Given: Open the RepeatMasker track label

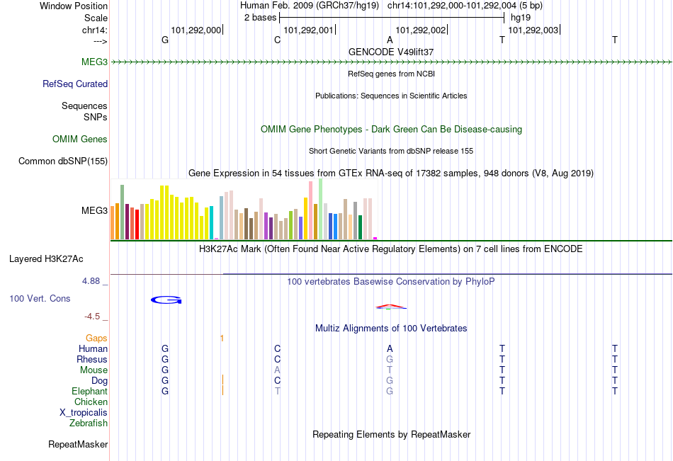Looking at the screenshot, I should point(78,444).
